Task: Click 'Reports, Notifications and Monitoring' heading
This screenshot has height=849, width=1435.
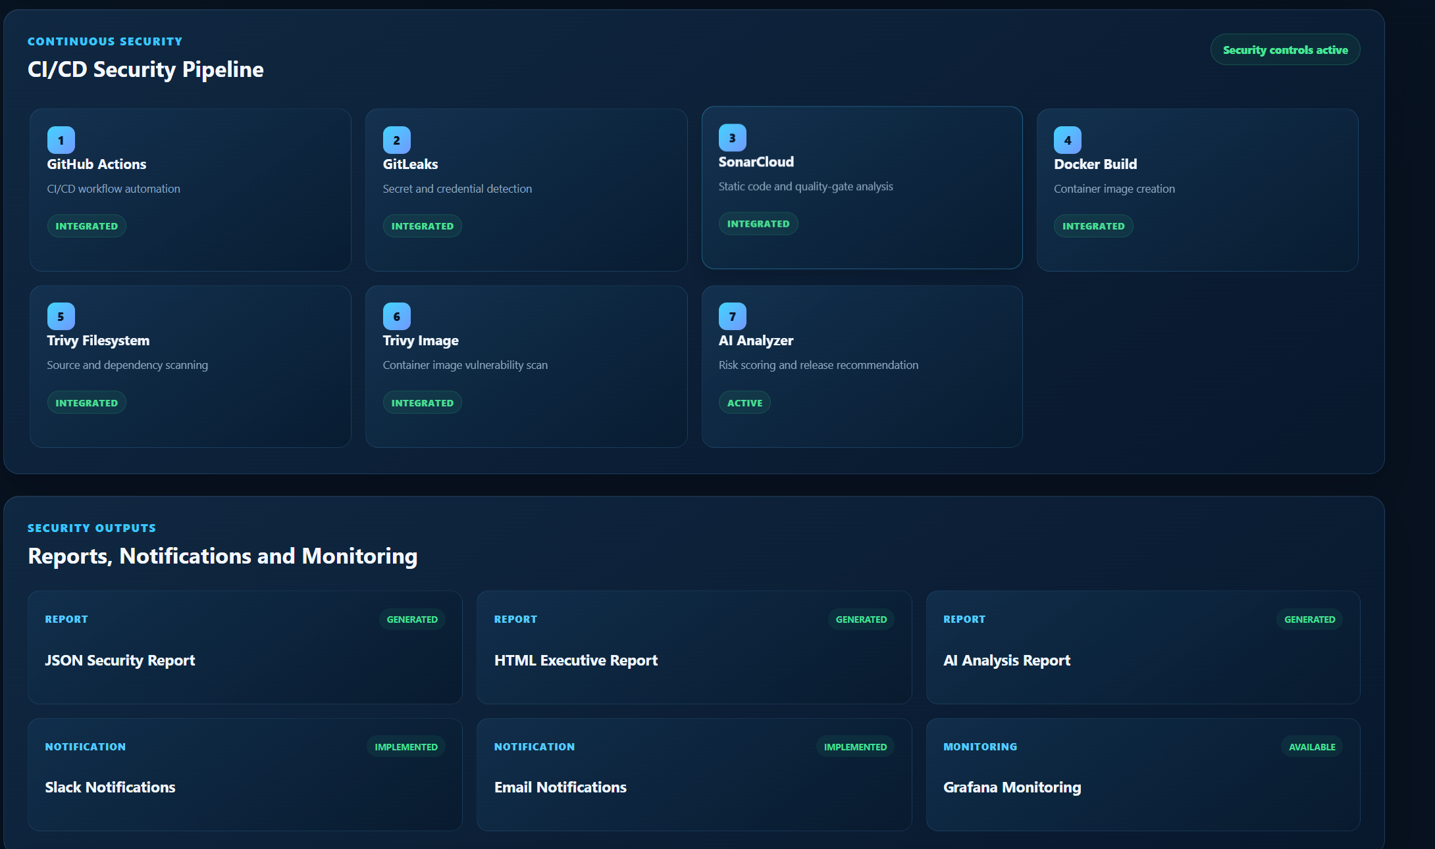Action: pyautogui.click(x=222, y=556)
